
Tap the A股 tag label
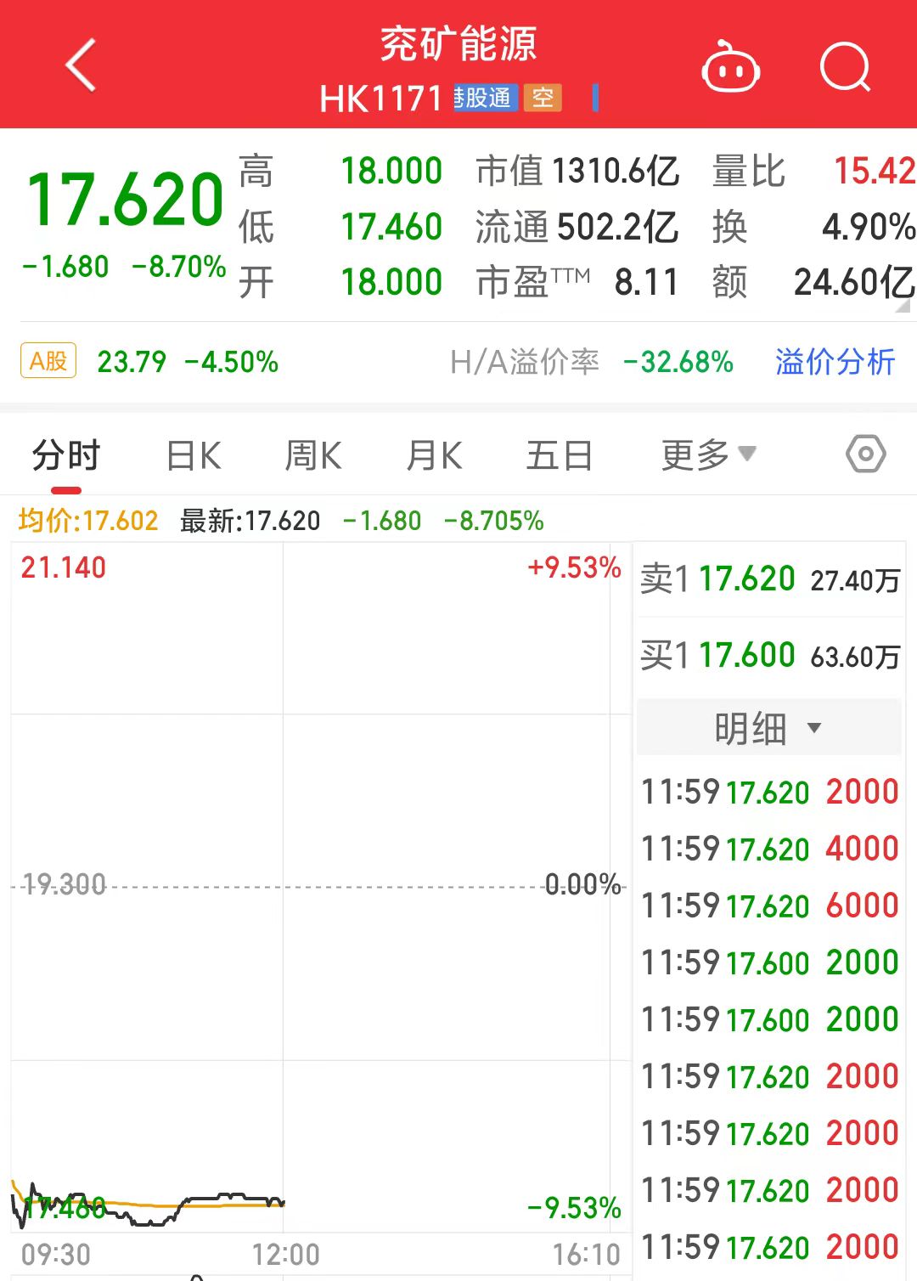[48, 361]
